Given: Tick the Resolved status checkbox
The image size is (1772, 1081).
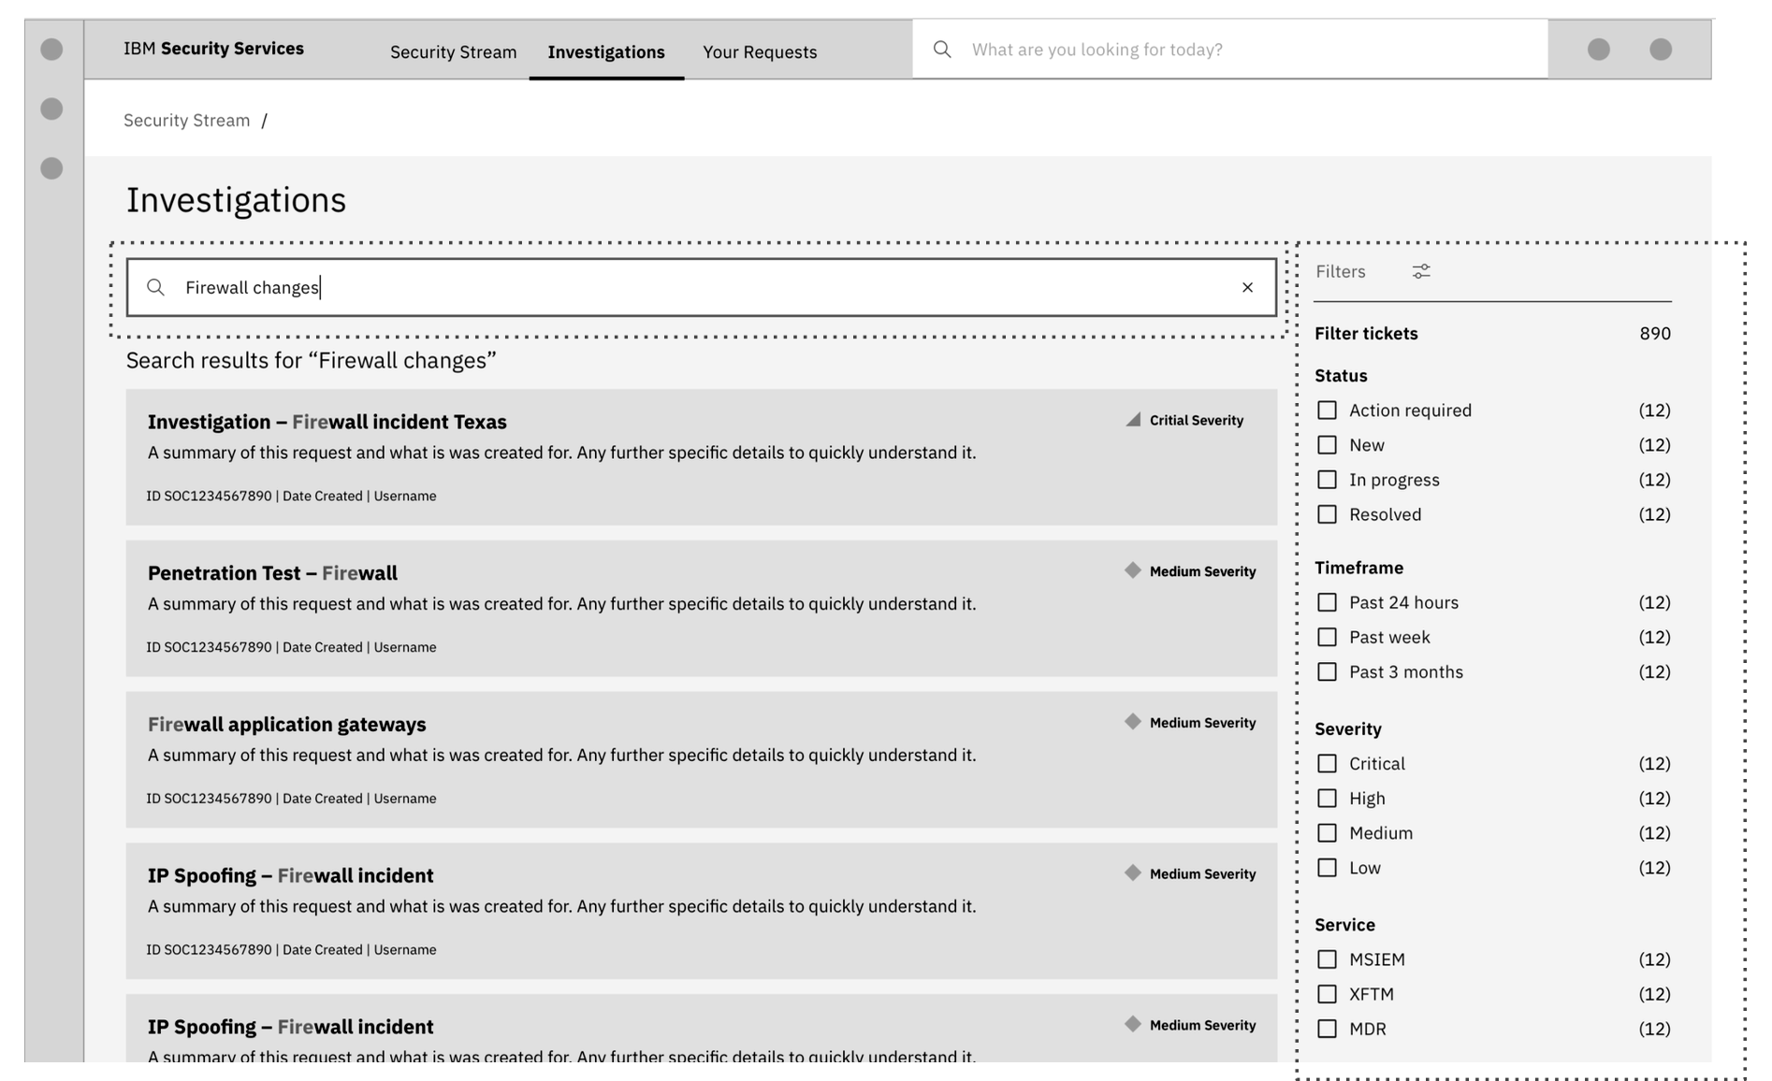Looking at the screenshot, I should (x=1327, y=514).
